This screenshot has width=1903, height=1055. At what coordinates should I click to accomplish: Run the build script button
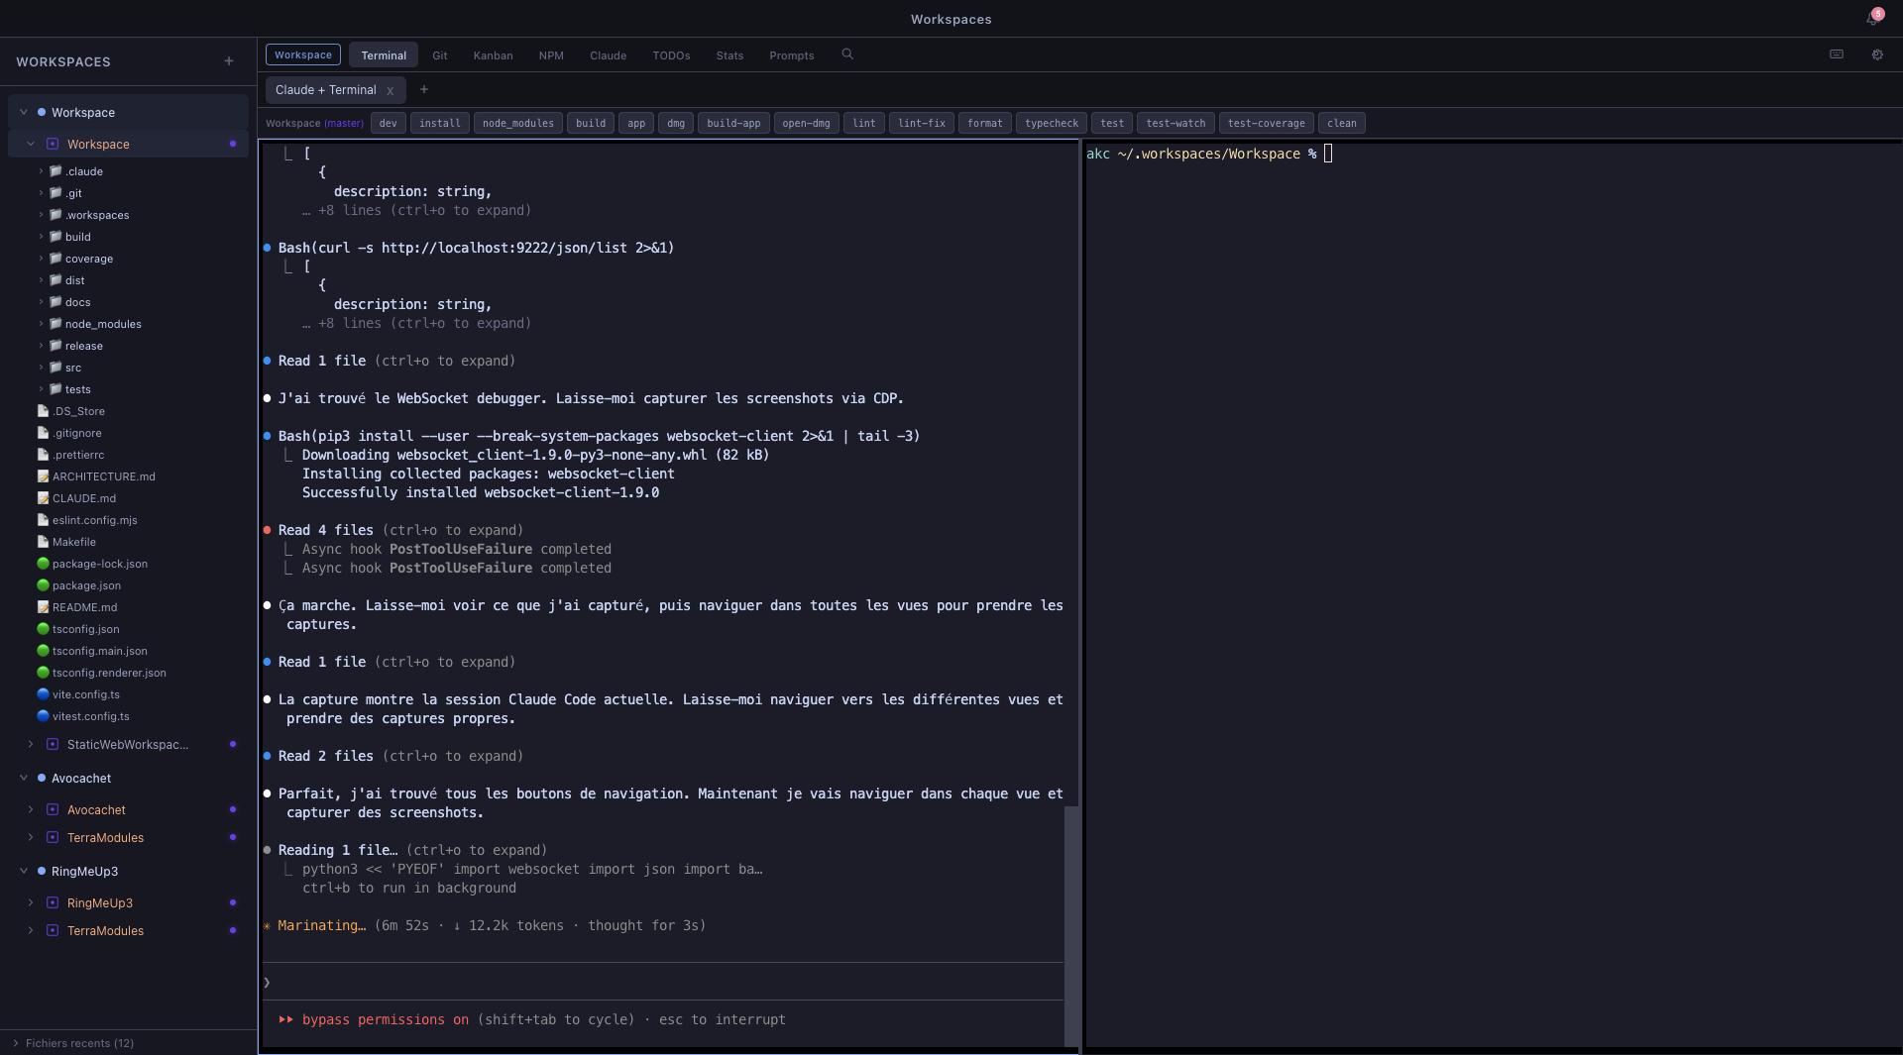591,123
